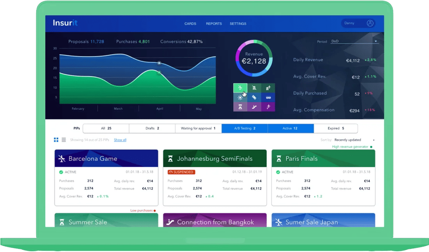The width and height of the screenshot is (429, 252).
Task: Open the Summer Sale card title
Action: pos(88,222)
